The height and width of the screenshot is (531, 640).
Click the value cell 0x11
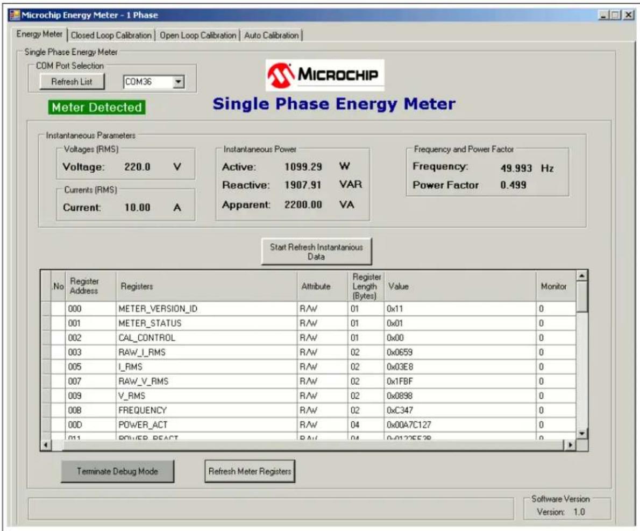(x=460, y=309)
